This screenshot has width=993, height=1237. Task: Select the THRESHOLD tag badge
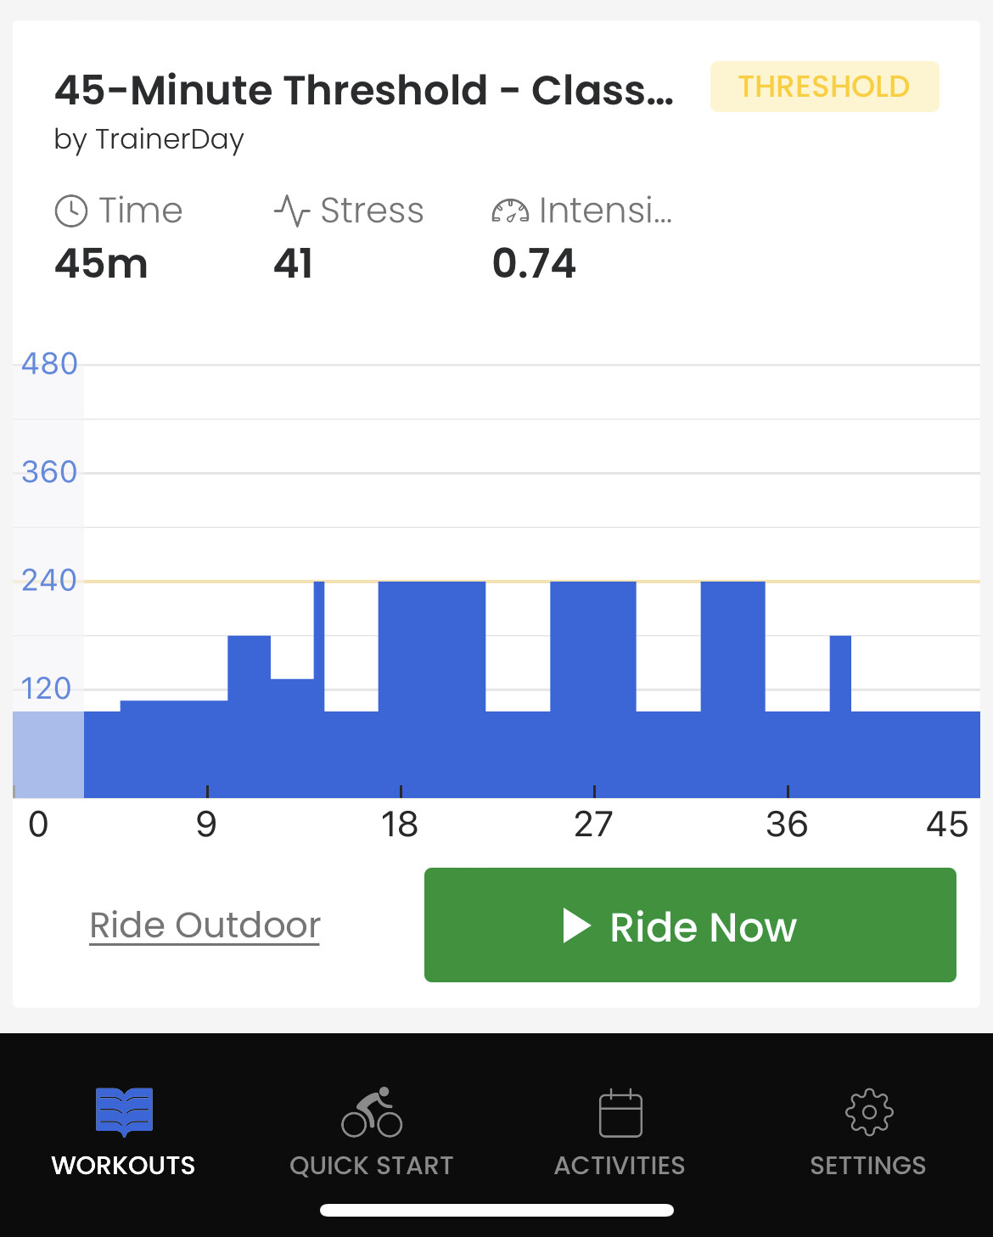(825, 87)
